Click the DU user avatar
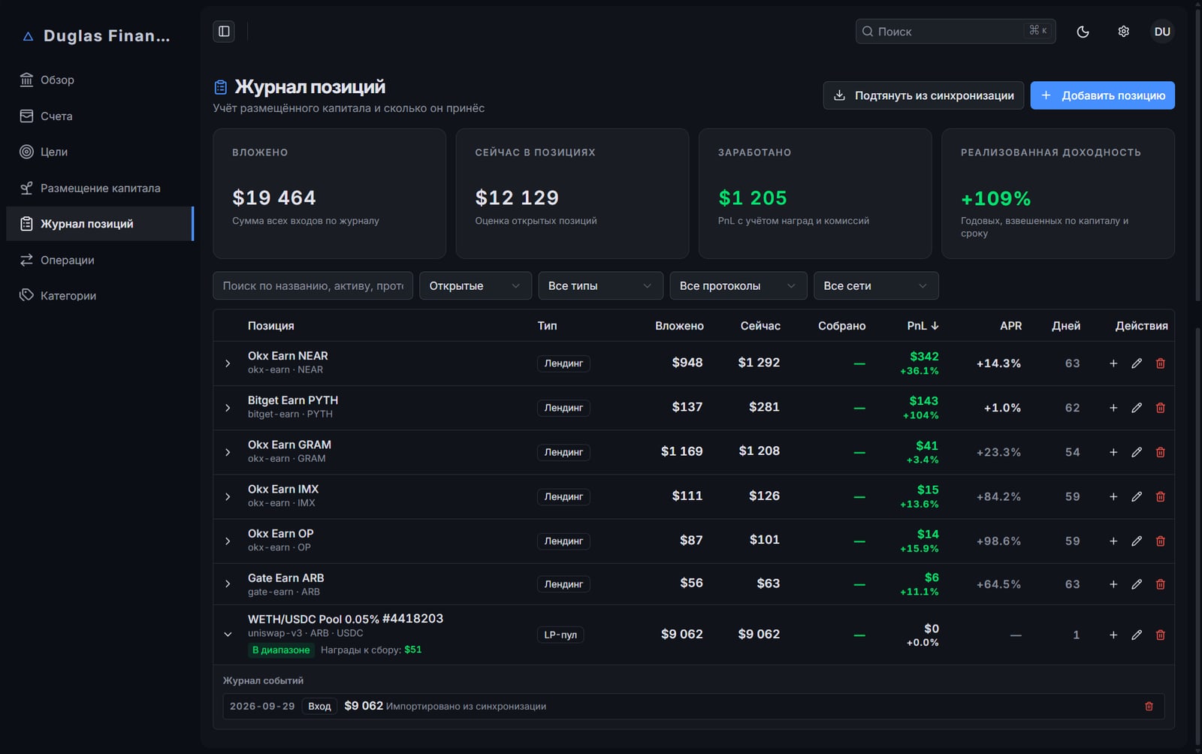The height and width of the screenshot is (754, 1202). tap(1162, 32)
